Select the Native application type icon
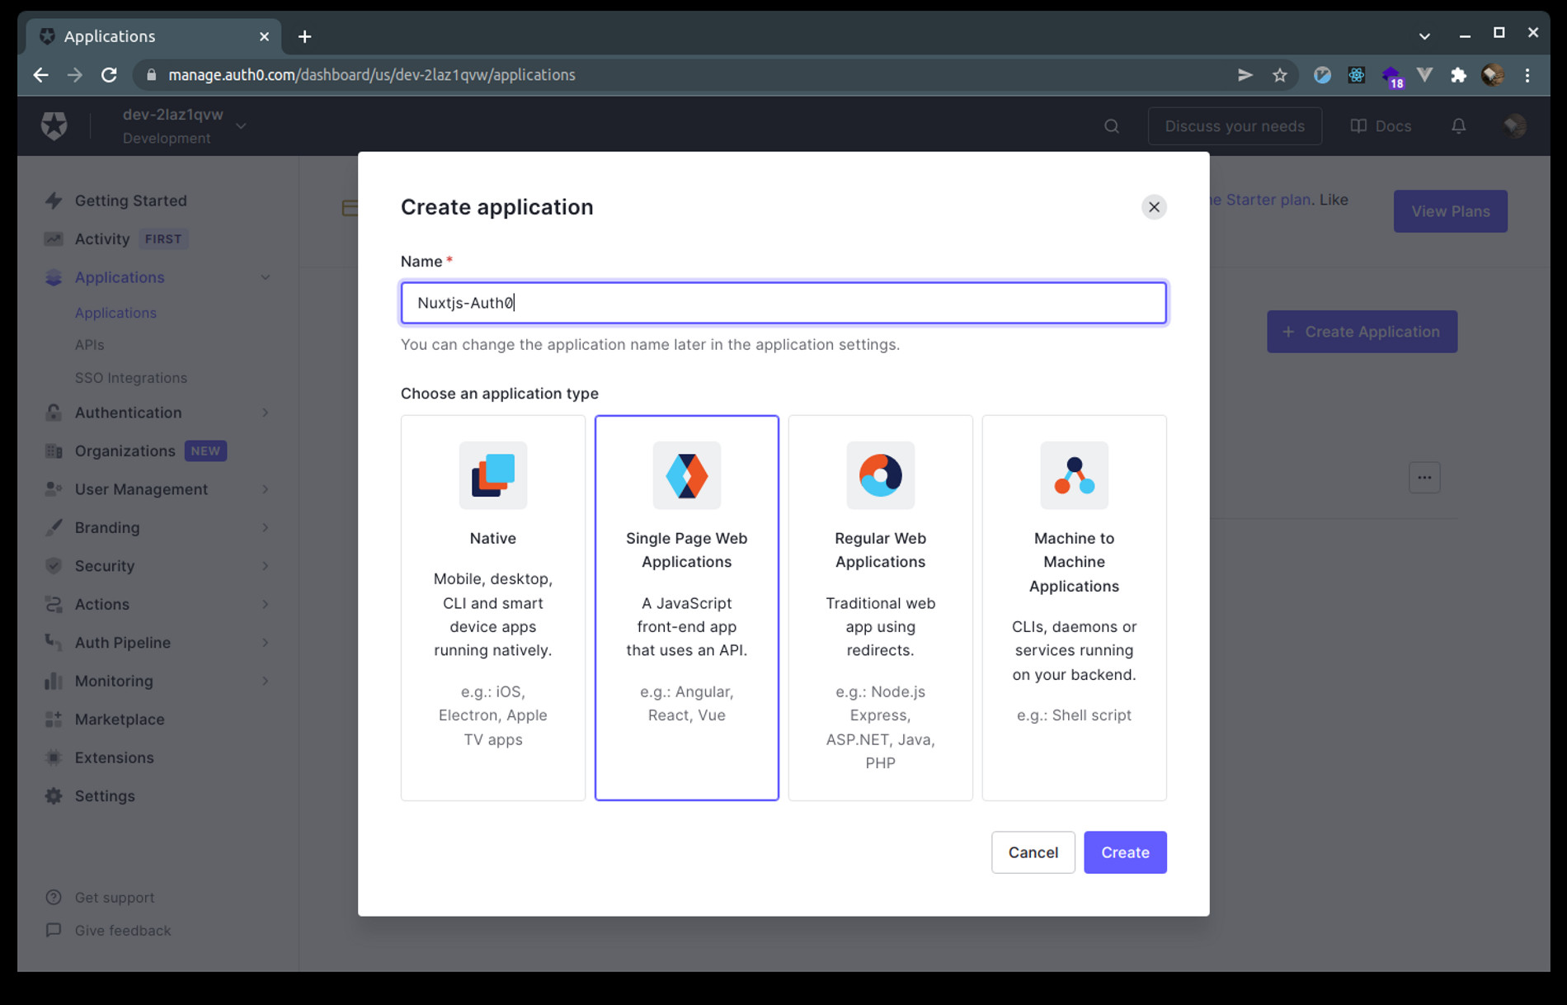This screenshot has width=1567, height=1005. tap(492, 475)
